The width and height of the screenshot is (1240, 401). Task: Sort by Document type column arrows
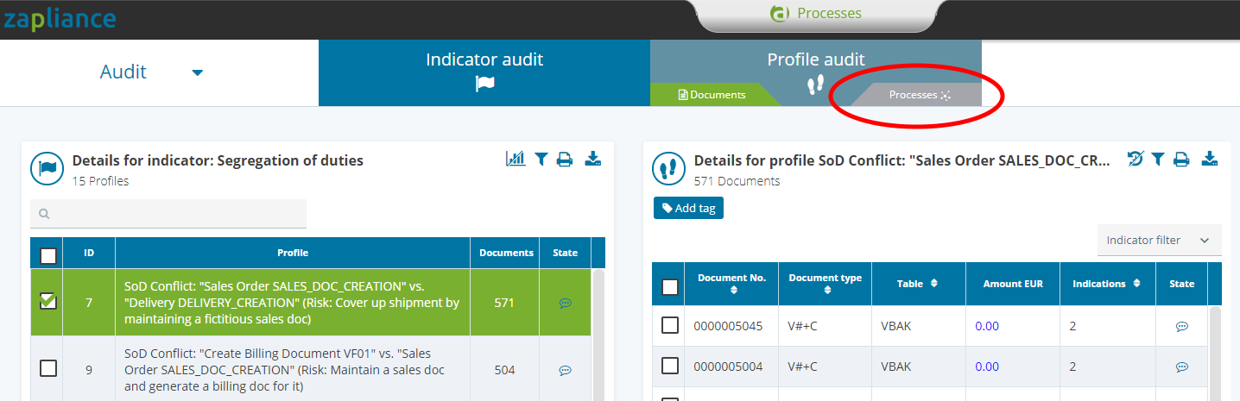tap(828, 291)
